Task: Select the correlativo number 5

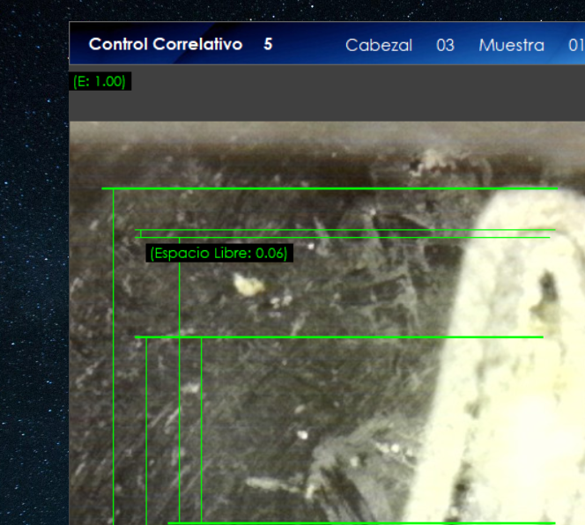Action: click(x=268, y=44)
